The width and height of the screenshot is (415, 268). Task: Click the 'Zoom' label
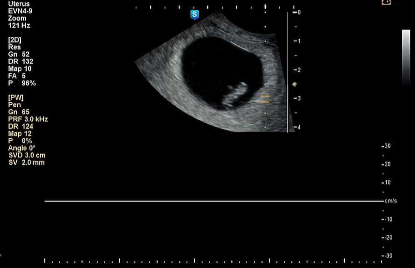click(17, 18)
